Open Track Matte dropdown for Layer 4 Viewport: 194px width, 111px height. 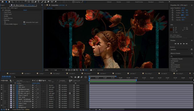pos(65,85)
